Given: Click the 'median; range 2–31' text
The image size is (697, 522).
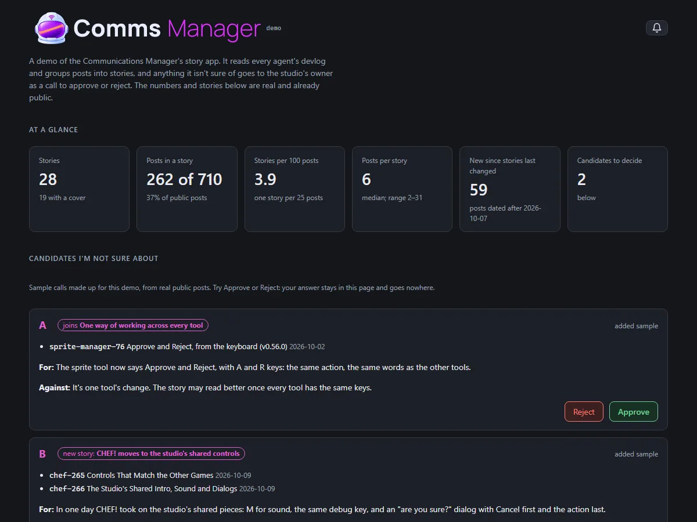Looking at the screenshot, I should pos(392,198).
